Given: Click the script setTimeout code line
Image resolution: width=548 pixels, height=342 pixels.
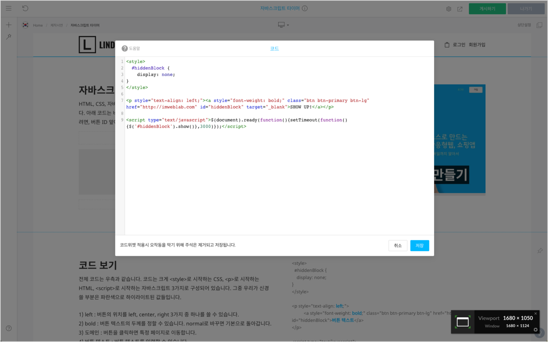Looking at the screenshot, I should pos(237,120).
